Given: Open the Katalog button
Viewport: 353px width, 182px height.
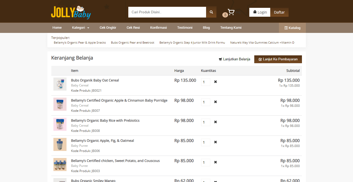Looking at the screenshot, I should 292,28.
